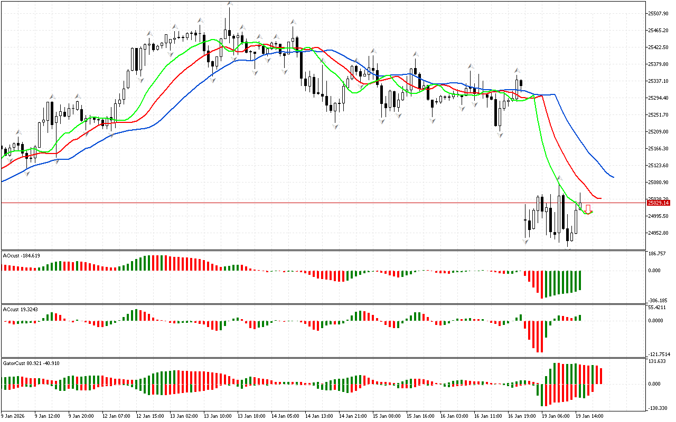Click the blue Alligator jaw line's right end

pos(613,177)
